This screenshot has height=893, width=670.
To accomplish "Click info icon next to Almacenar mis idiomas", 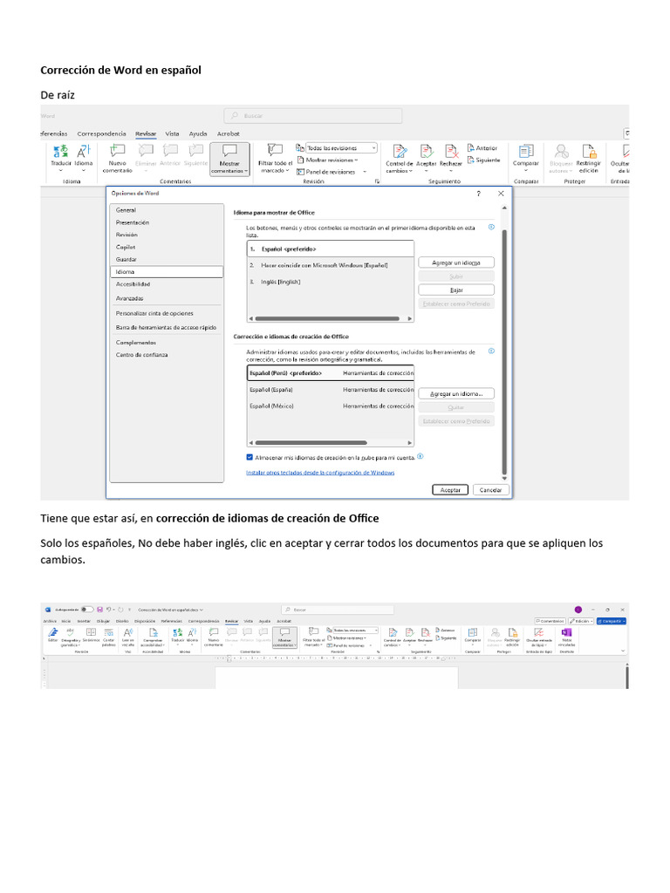I will pos(420,457).
